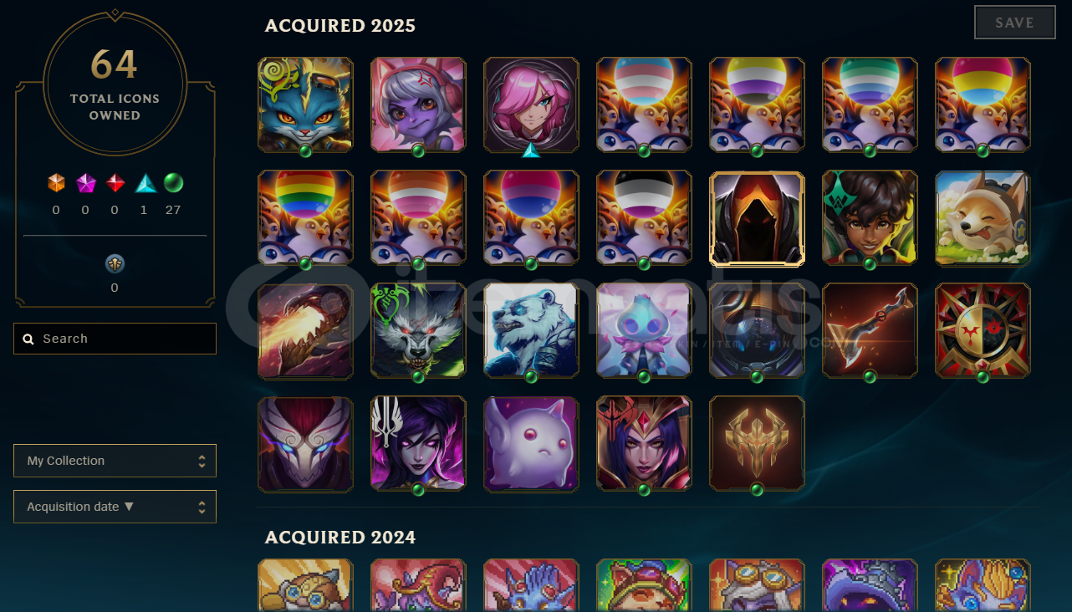This screenshot has height=612, width=1072.
Task: Open the Acquisition date sort dropdown
Action: point(115,507)
